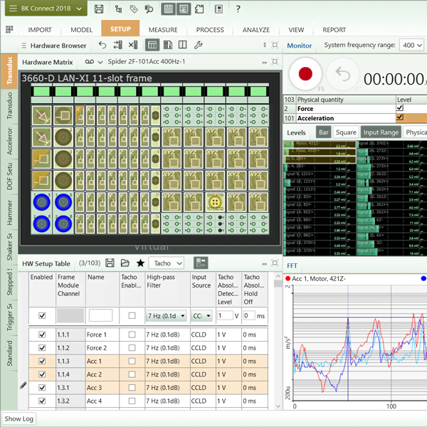Select the Square levels view button
Screen dimensions: 427x427
346,132
